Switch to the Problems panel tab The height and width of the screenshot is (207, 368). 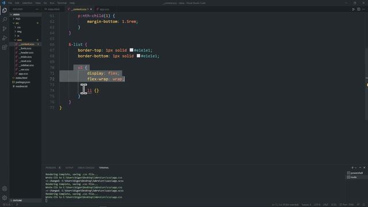tap(51, 167)
